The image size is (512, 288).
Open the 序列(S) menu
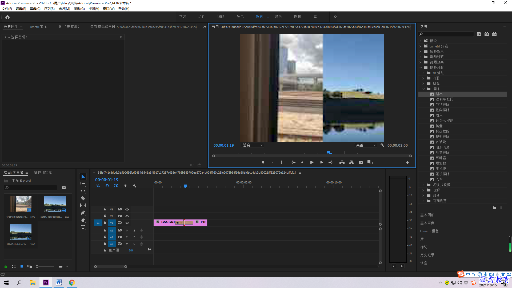[x=49, y=9]
